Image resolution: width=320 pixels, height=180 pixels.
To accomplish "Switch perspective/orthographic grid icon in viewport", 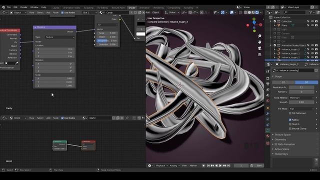I will point(259,54).
